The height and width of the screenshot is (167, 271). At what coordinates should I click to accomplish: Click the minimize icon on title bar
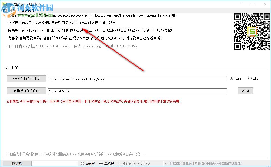coord(240,4)
